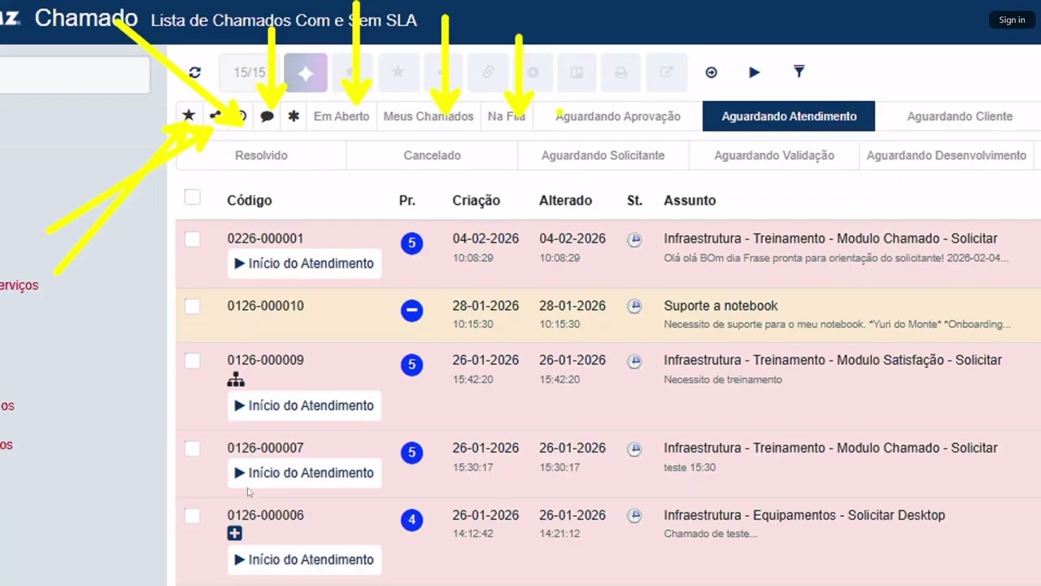
Task: Sort by the Assunto column header
Action: tap(690, 200)
